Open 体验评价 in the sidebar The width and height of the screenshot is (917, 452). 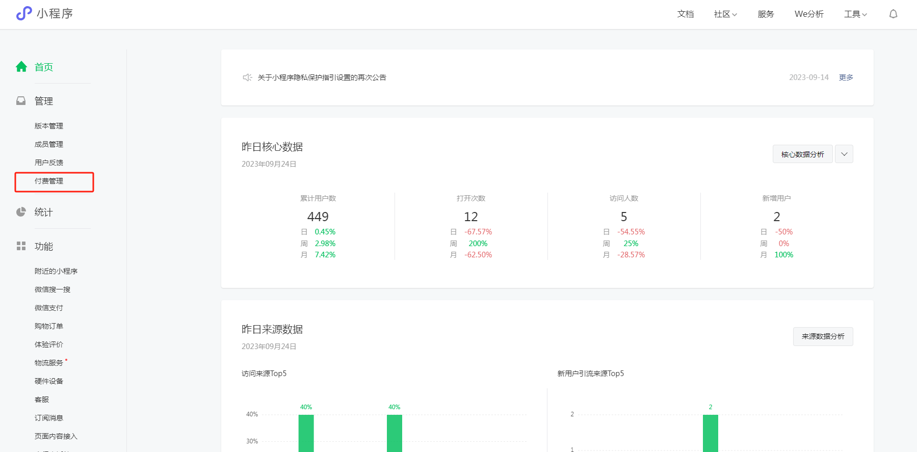(x=49, y=344)
